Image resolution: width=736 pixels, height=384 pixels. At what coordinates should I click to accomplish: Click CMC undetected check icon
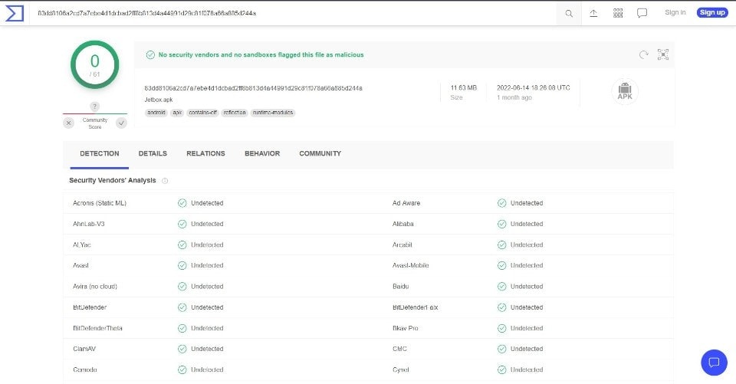click(x=501, y=349)
